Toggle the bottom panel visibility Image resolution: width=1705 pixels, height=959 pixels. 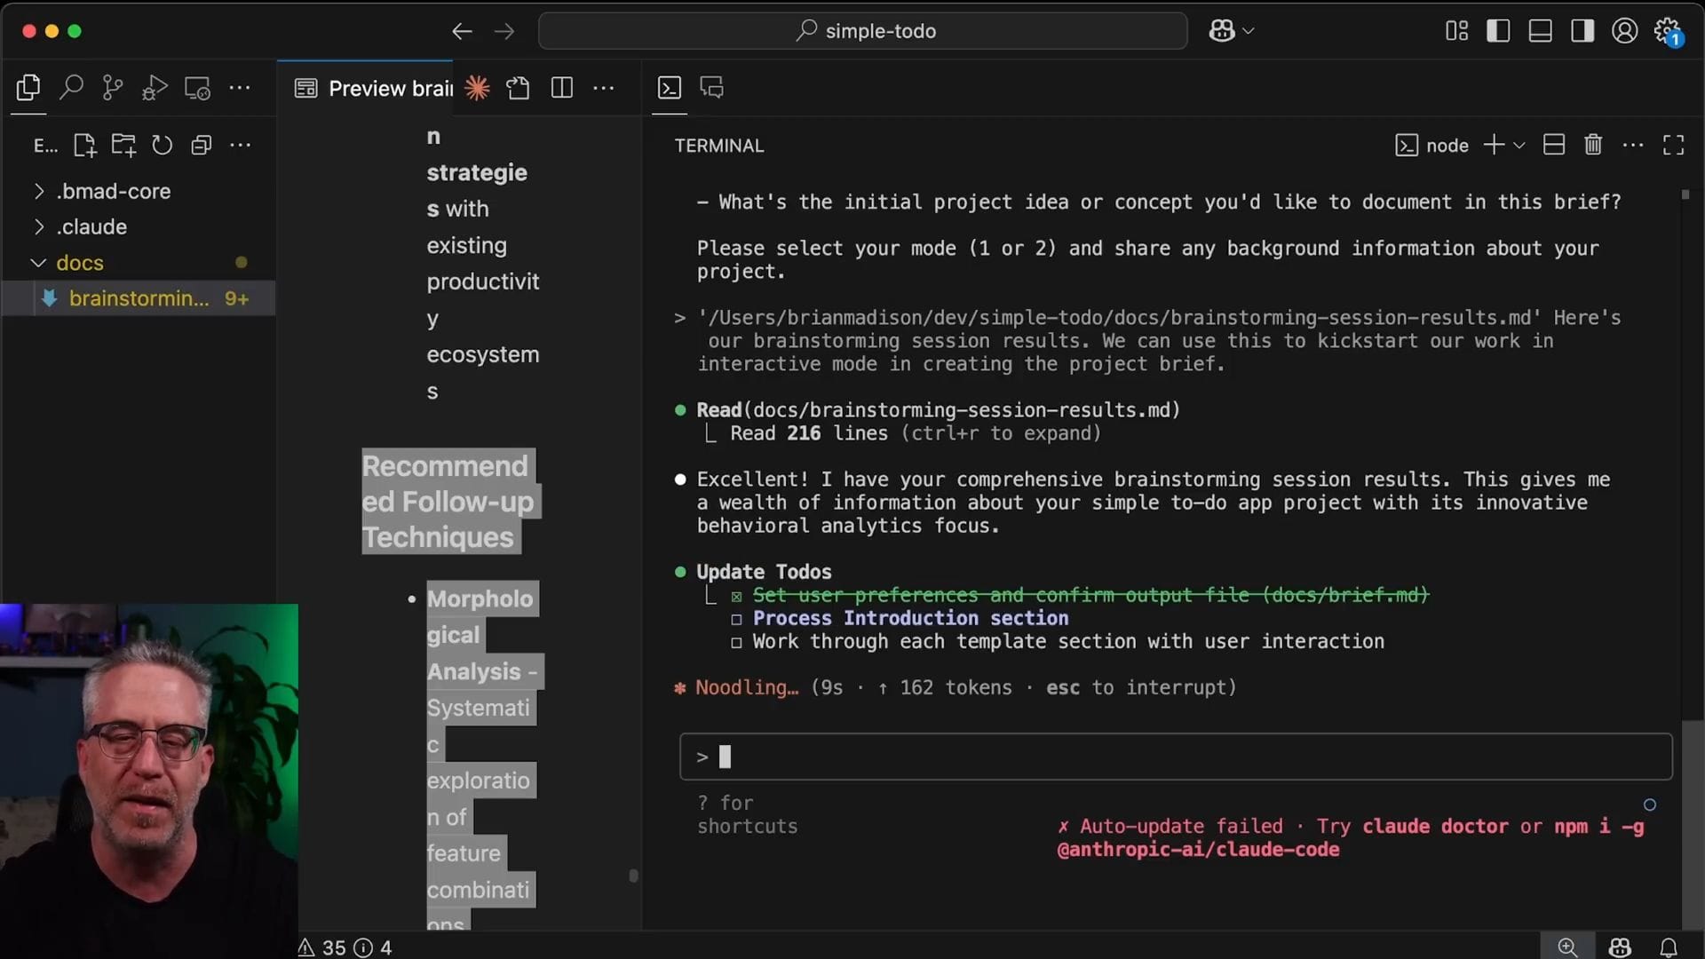point(1540,31)
